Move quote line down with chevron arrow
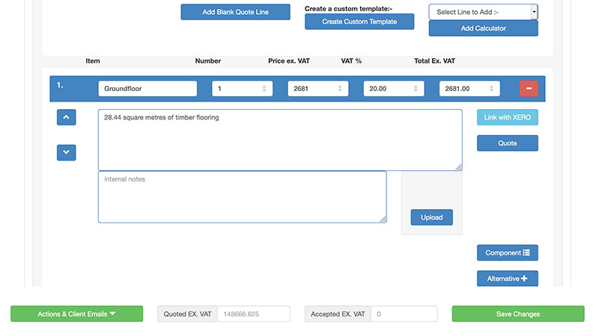The height and width of the screenshot is (336, 599). coord(66,152)
